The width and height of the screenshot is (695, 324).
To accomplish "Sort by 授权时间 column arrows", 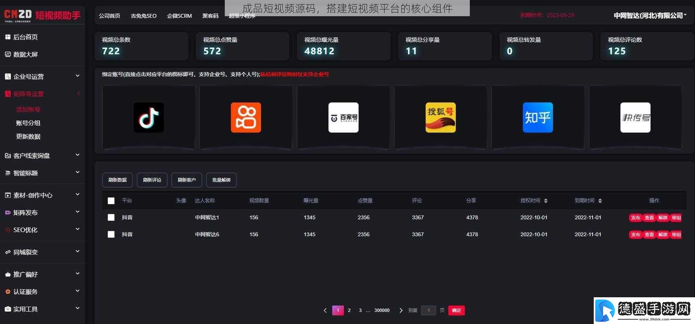I will (x=546, y=201).
